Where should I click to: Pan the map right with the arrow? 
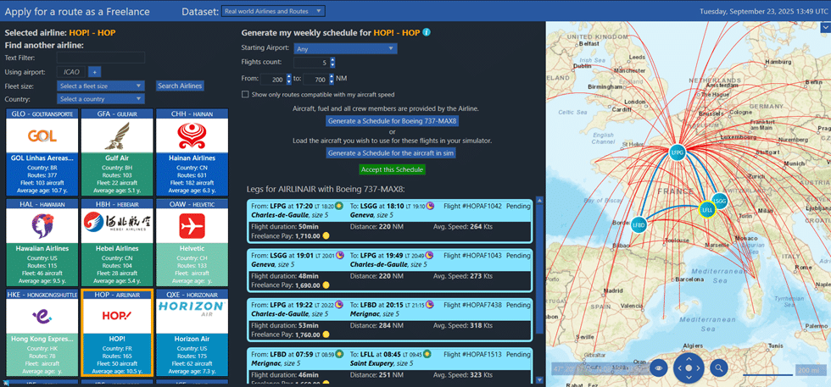[x=700, y=368]
